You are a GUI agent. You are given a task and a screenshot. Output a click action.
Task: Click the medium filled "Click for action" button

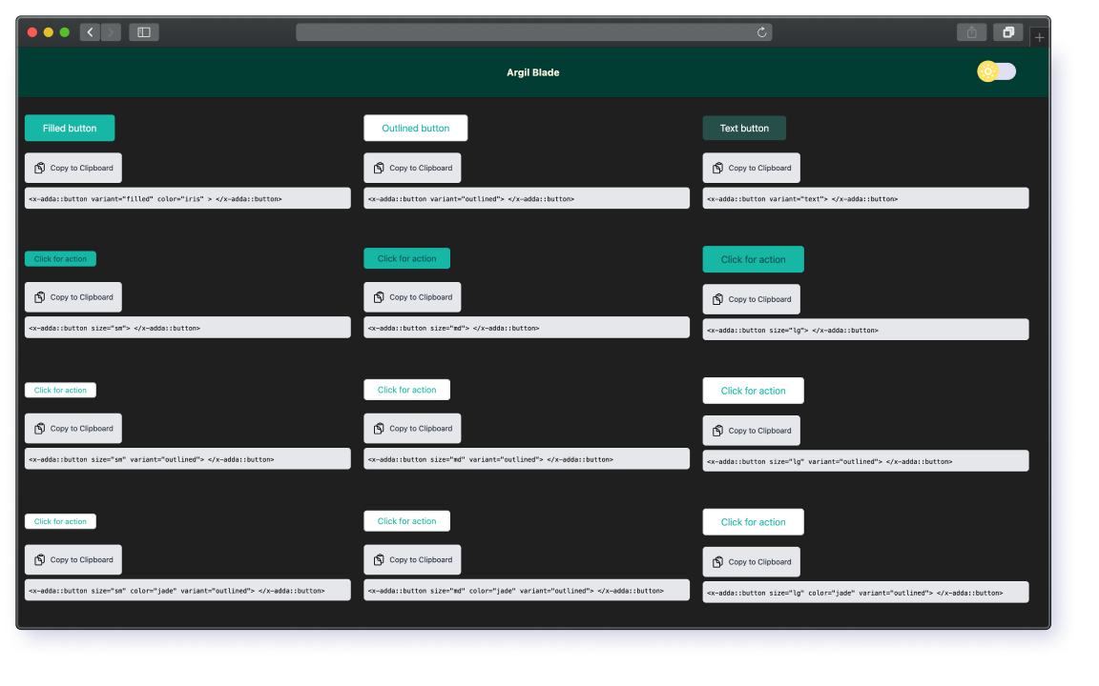coord(406,258)
